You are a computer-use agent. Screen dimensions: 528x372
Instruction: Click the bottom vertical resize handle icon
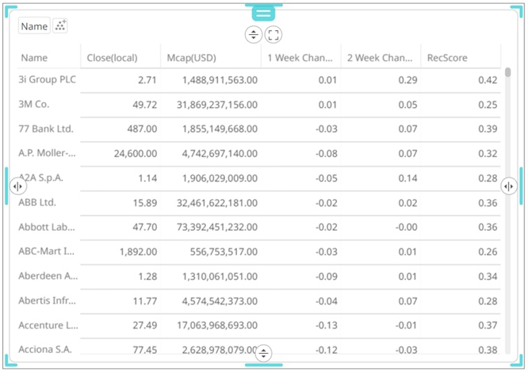coord(264,353)
